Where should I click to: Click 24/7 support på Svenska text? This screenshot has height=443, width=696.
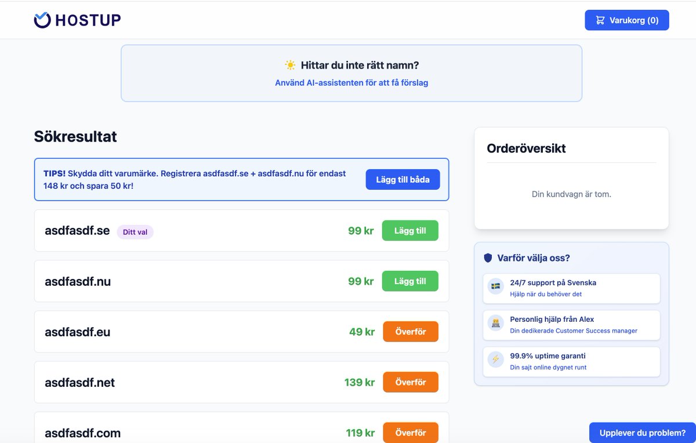coord(553,283)
